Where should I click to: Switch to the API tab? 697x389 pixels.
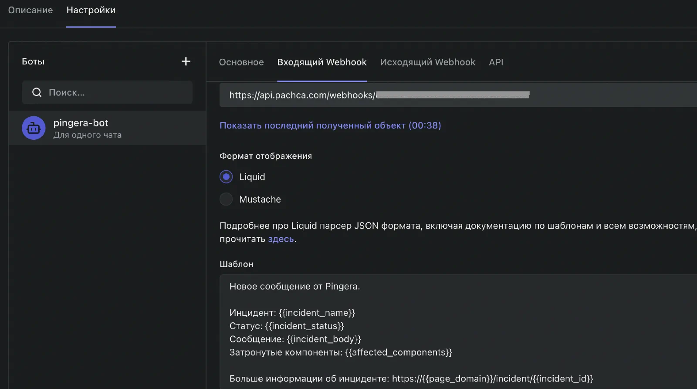coord(496,62)
